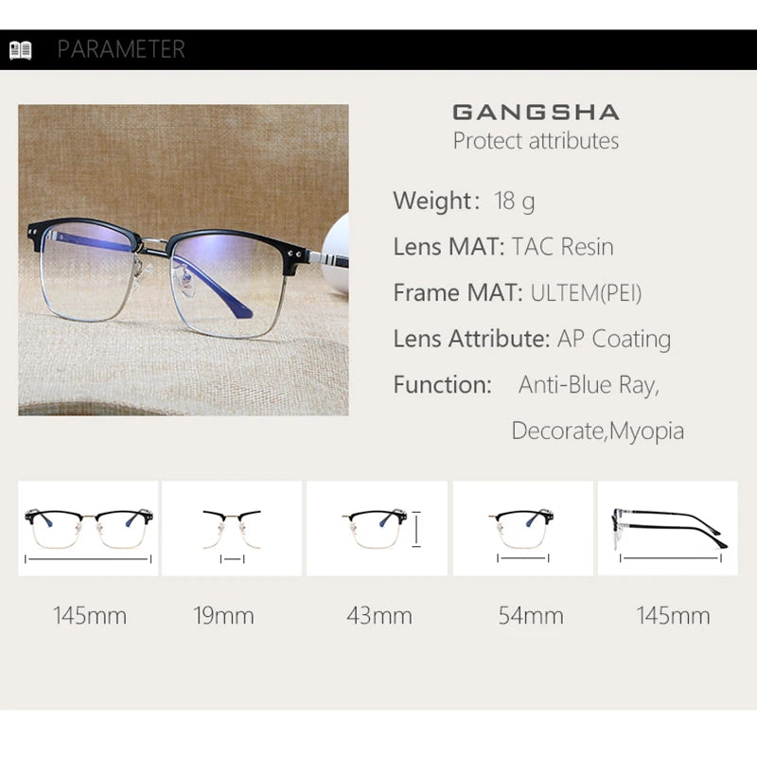Click the 19mm bridge measurement label

point(223,616)
